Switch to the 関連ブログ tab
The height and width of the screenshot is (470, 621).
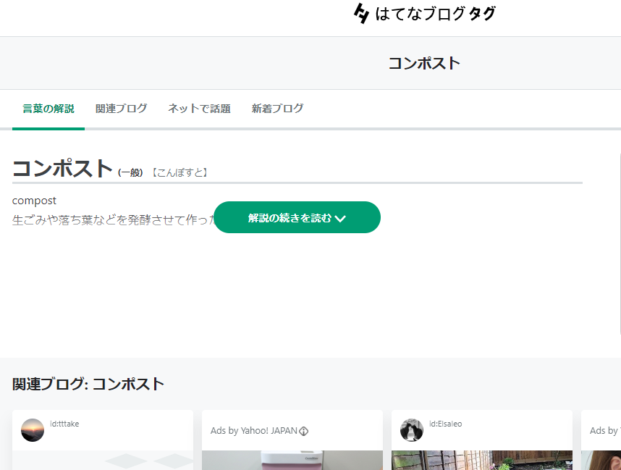pyautogui.click(x=121, y=109)
